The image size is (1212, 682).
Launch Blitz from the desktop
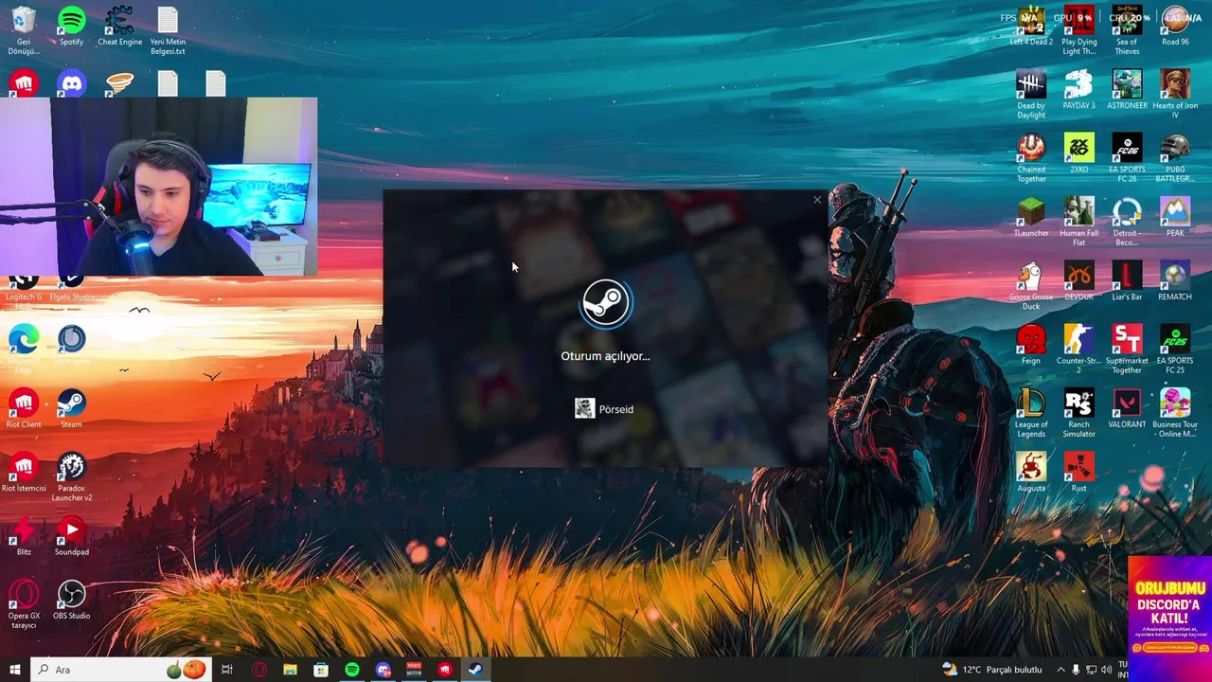(24, 536)
